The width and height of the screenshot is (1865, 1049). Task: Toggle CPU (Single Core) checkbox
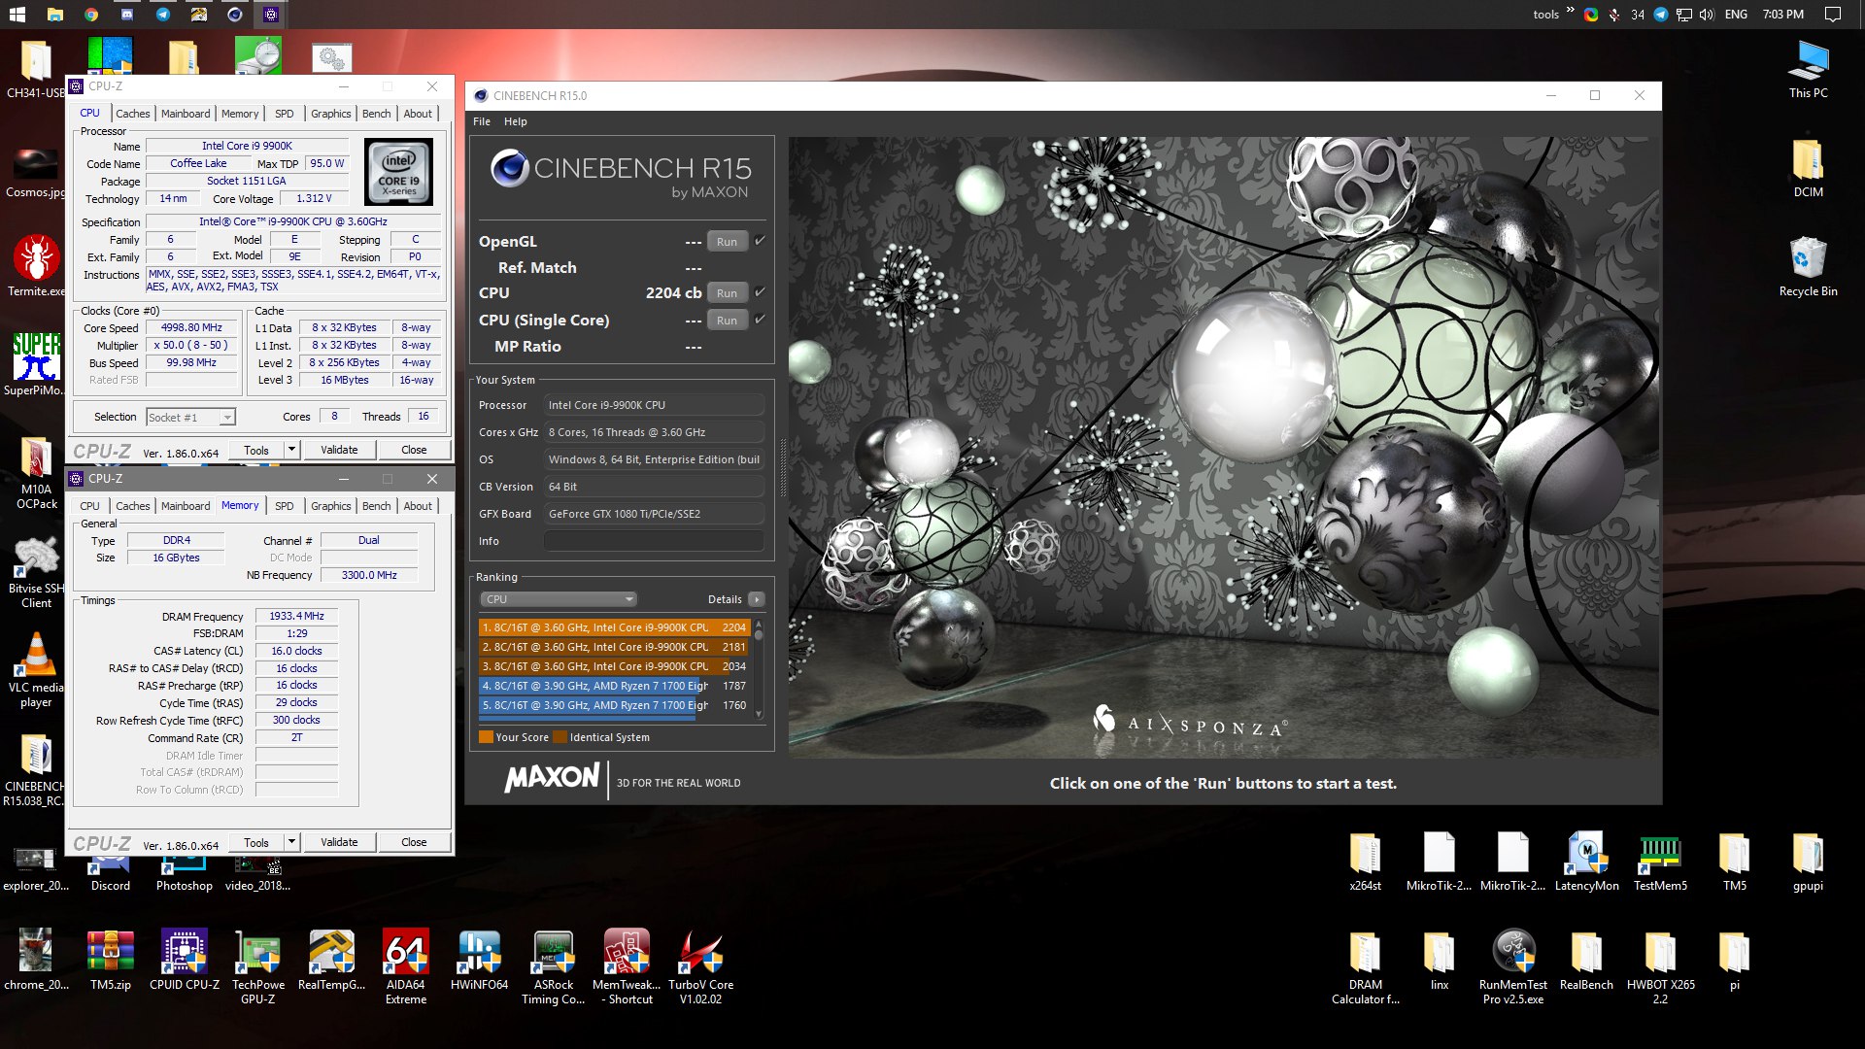coord(760,320)
